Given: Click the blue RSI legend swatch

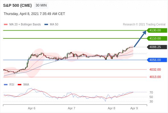Looking at the screenshot, I should click(x=6, y=85).
